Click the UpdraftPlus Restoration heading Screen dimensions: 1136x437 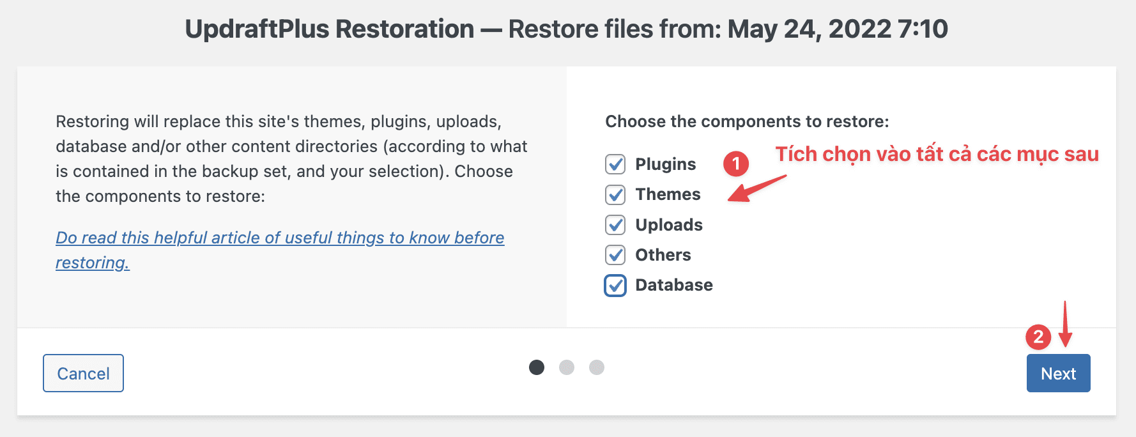pos(566,29)
